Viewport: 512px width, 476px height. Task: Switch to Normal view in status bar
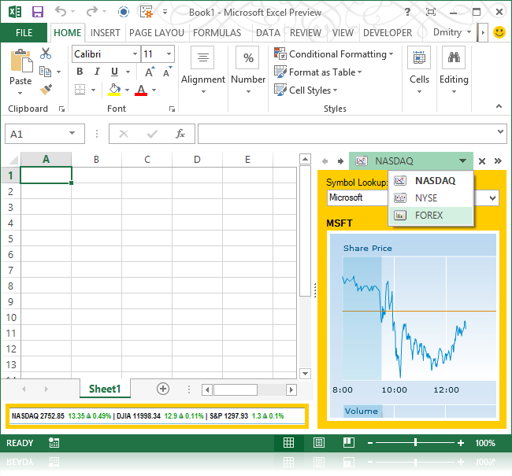(288, 443)
